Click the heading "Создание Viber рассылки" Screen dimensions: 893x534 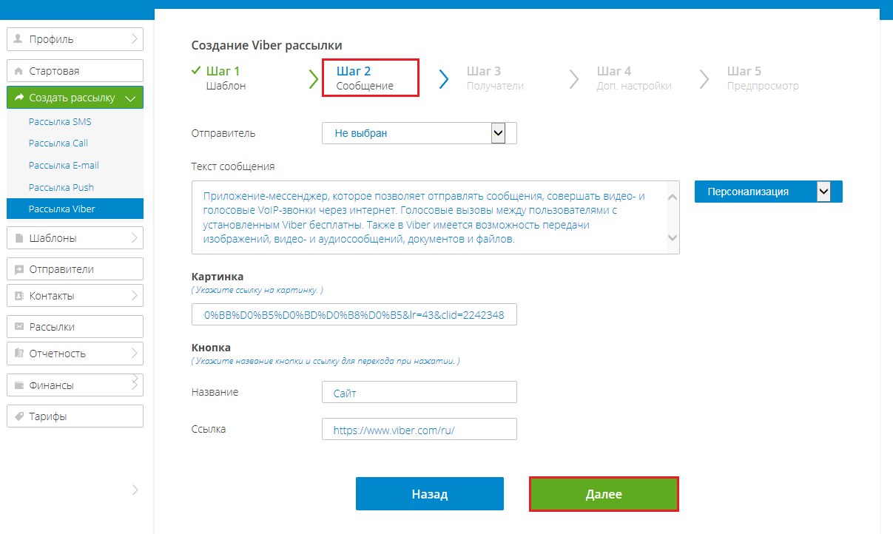267,46
